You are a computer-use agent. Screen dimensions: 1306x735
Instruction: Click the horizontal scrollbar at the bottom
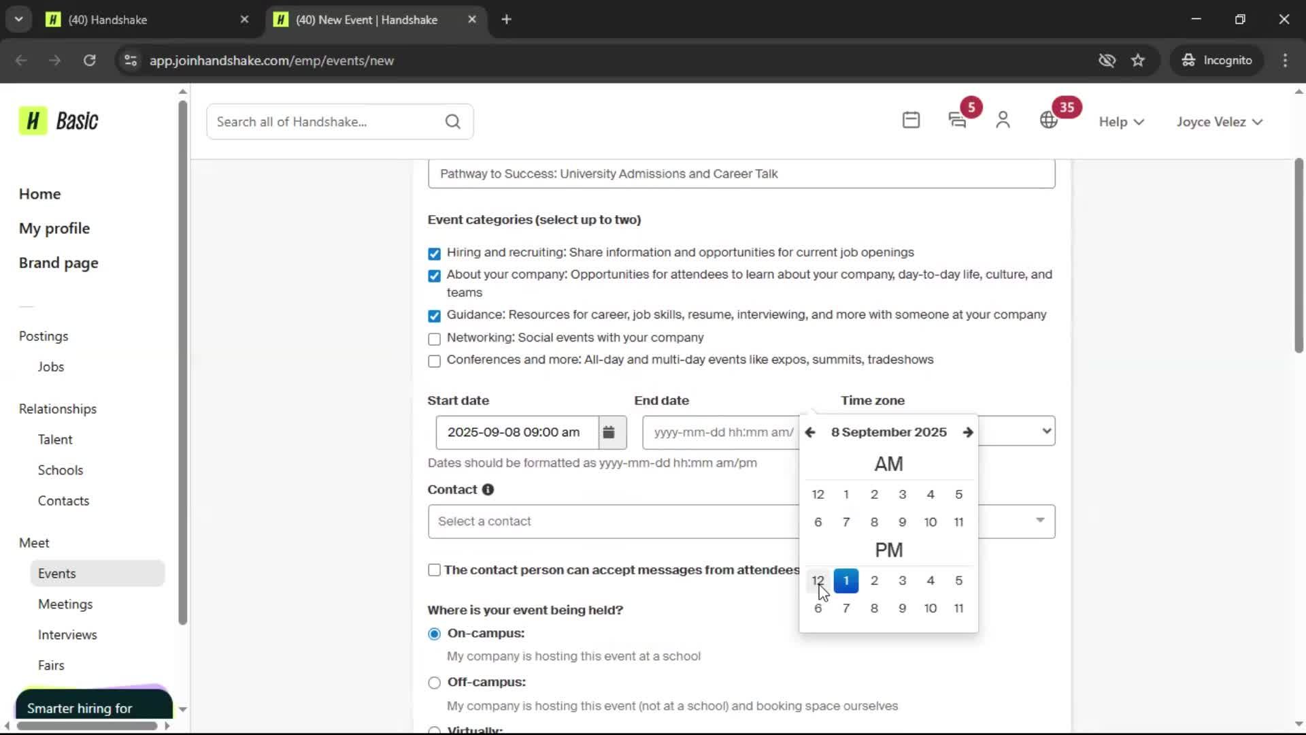coord(87,725)
